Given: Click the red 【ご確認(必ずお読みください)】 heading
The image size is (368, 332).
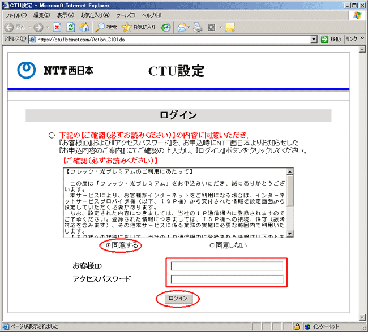Looking at the screenshot, I should (110, 161).
